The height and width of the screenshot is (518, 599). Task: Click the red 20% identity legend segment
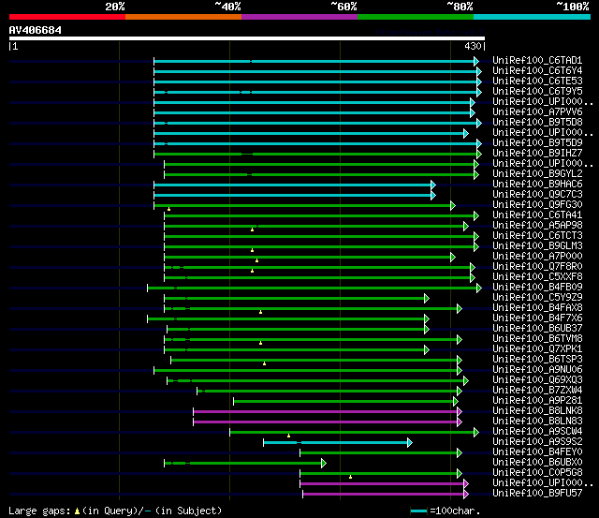pos(67,17)
